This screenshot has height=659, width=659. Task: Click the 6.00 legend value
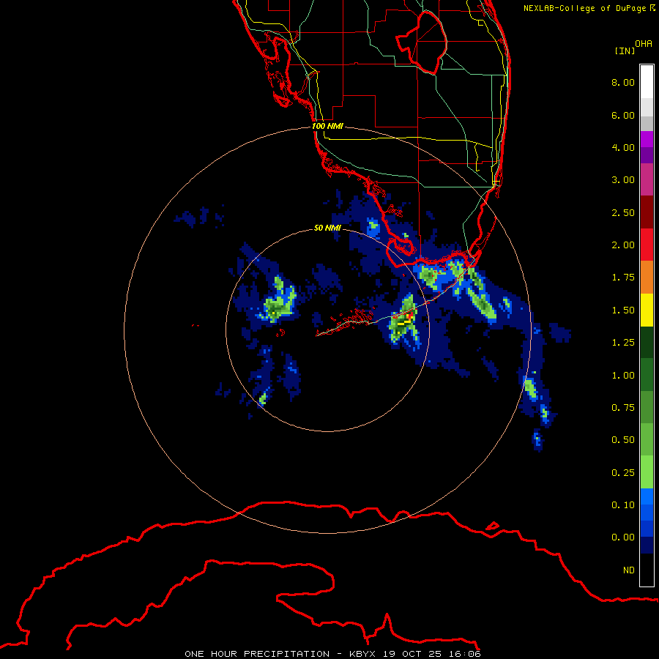coord(623,115)
